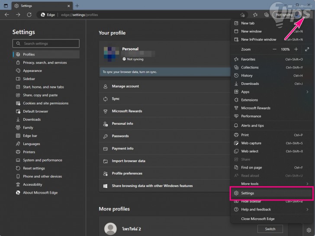Open Import browser data row
Viewport: 315px width, 236px height.
tap(165, 161)
